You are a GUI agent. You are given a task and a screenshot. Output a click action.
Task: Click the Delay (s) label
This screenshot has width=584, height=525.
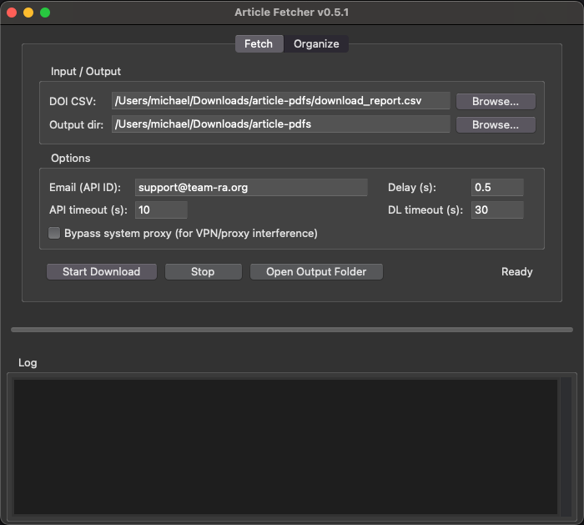412,188
